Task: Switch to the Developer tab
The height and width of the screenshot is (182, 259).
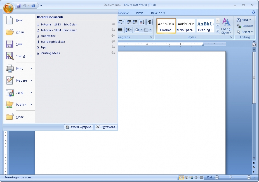Action: click(x=158, y=13)
